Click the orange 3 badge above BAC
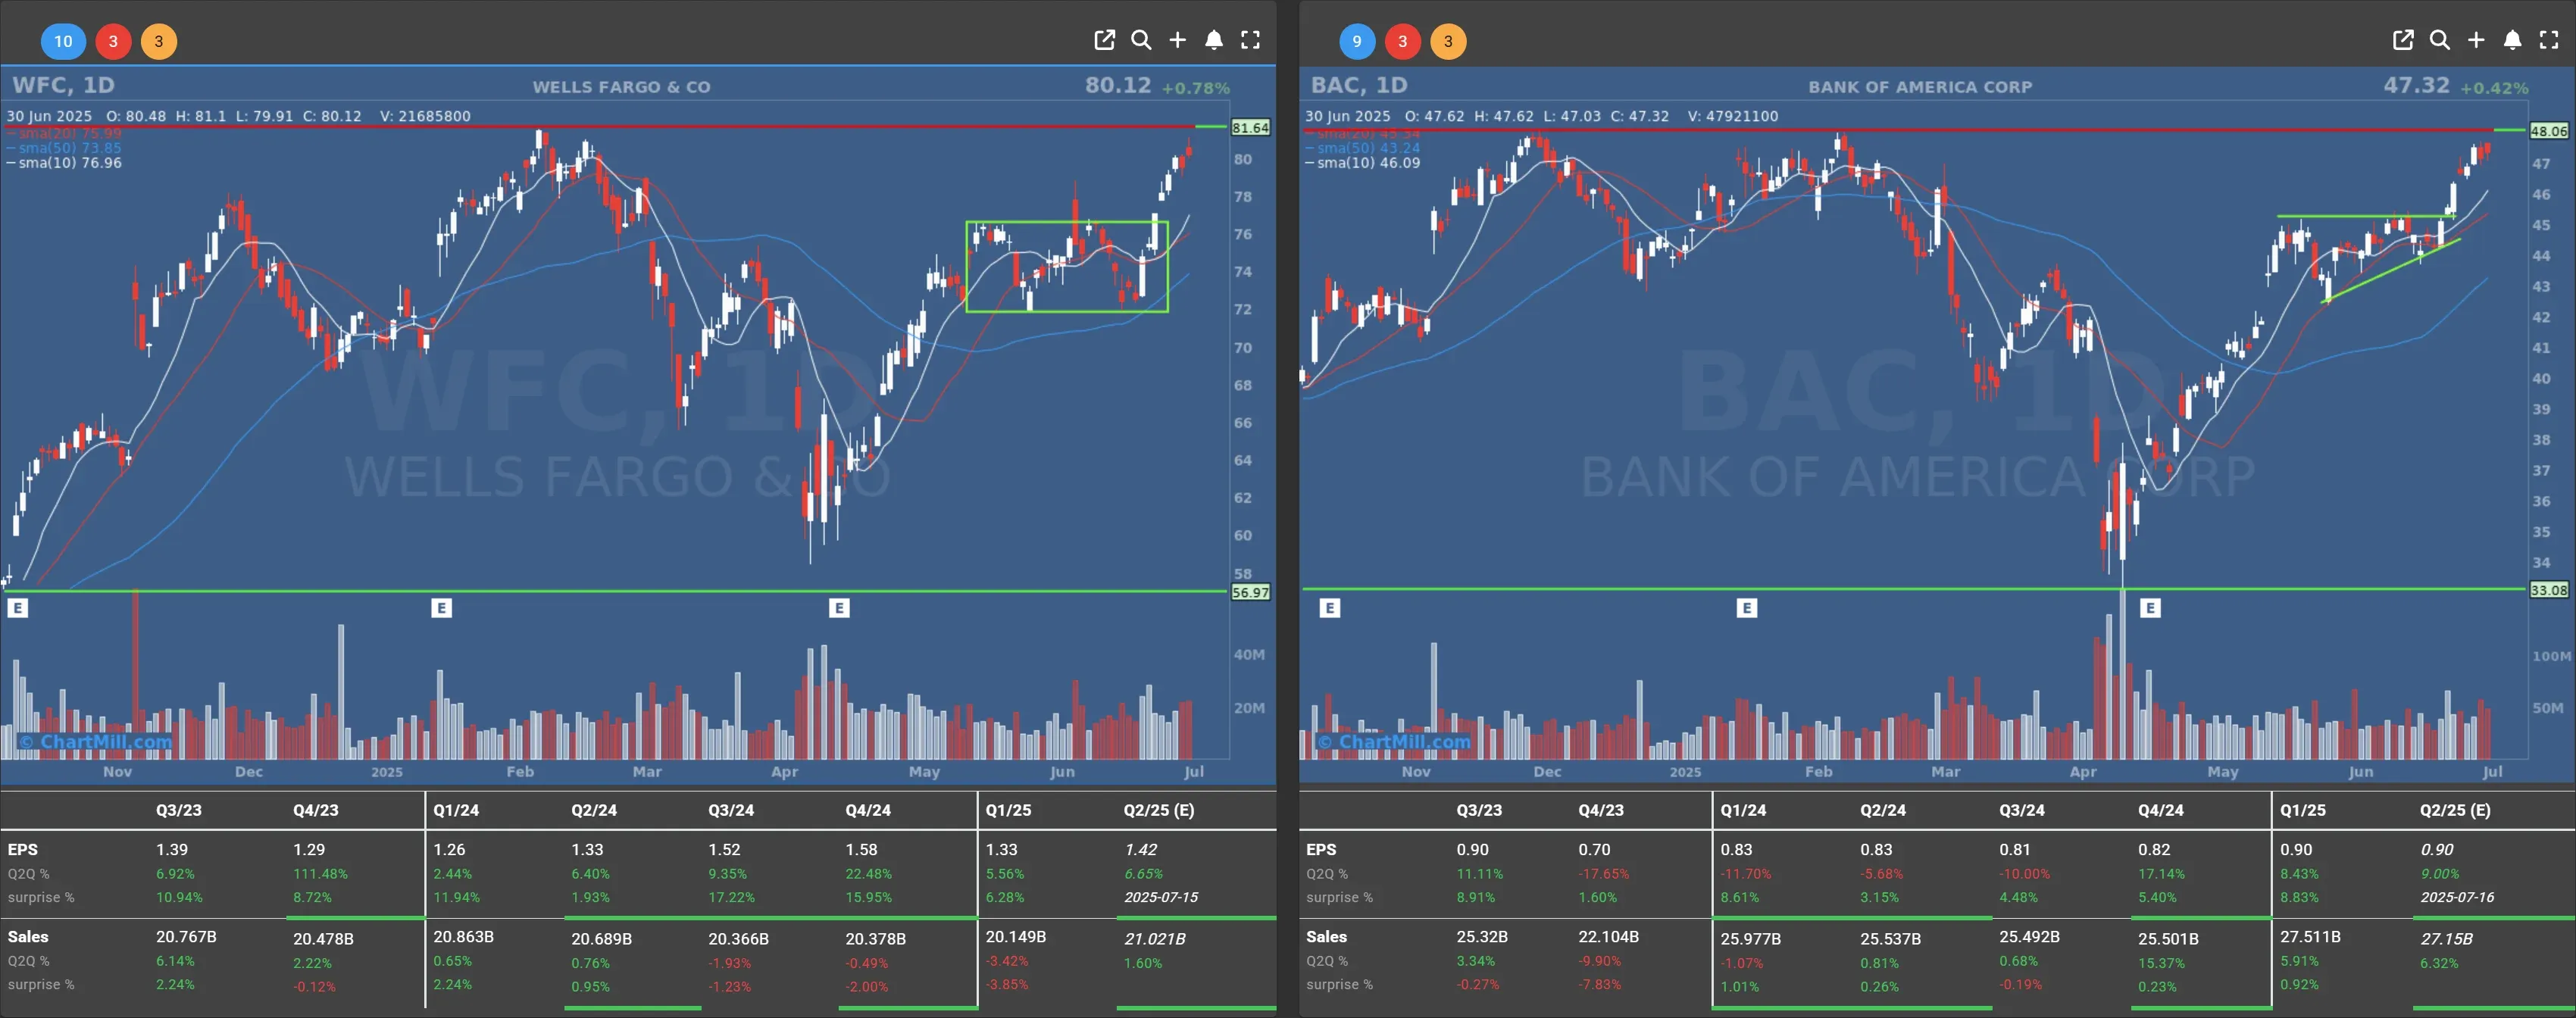 point(1448,41)
